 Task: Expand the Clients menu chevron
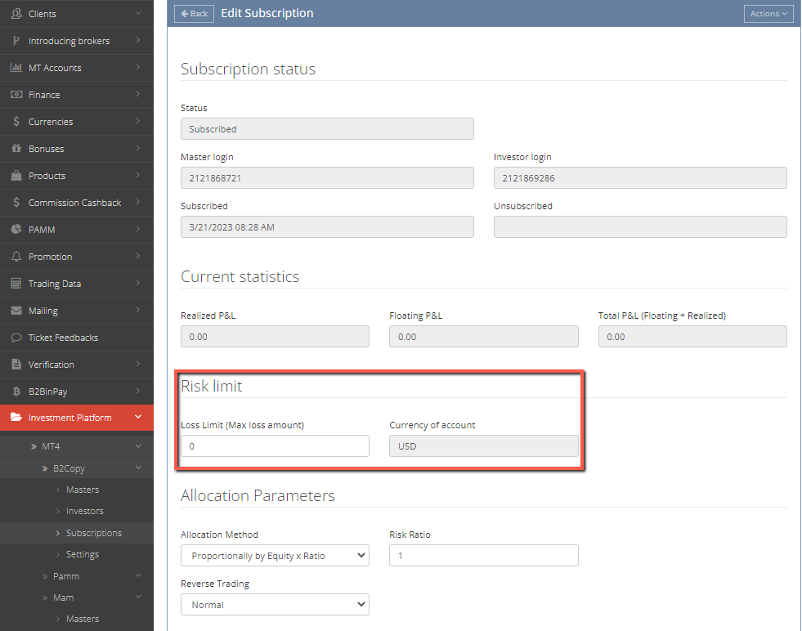point(138,12)
